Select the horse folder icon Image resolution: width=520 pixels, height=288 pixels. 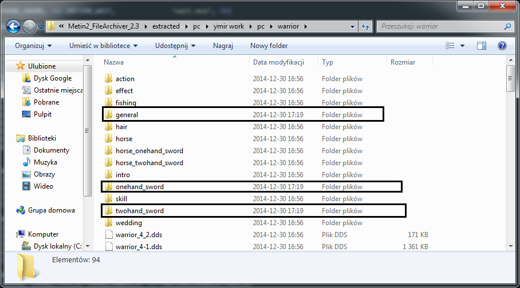tap(108, 138)
